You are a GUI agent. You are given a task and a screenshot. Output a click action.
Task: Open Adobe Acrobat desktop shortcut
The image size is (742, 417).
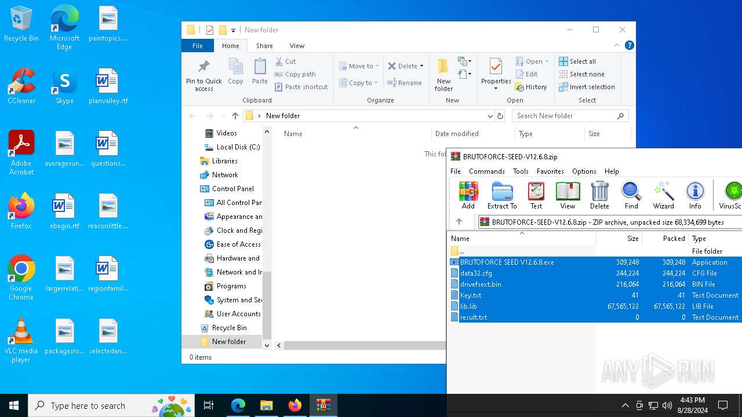[21, 153]
